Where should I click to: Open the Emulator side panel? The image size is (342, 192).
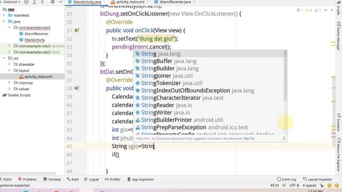click(338, 122)
